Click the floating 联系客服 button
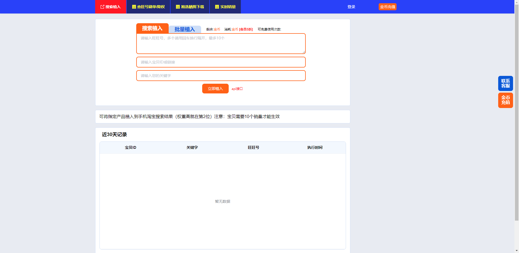This screenshot has width=519, height=253. 505,83
